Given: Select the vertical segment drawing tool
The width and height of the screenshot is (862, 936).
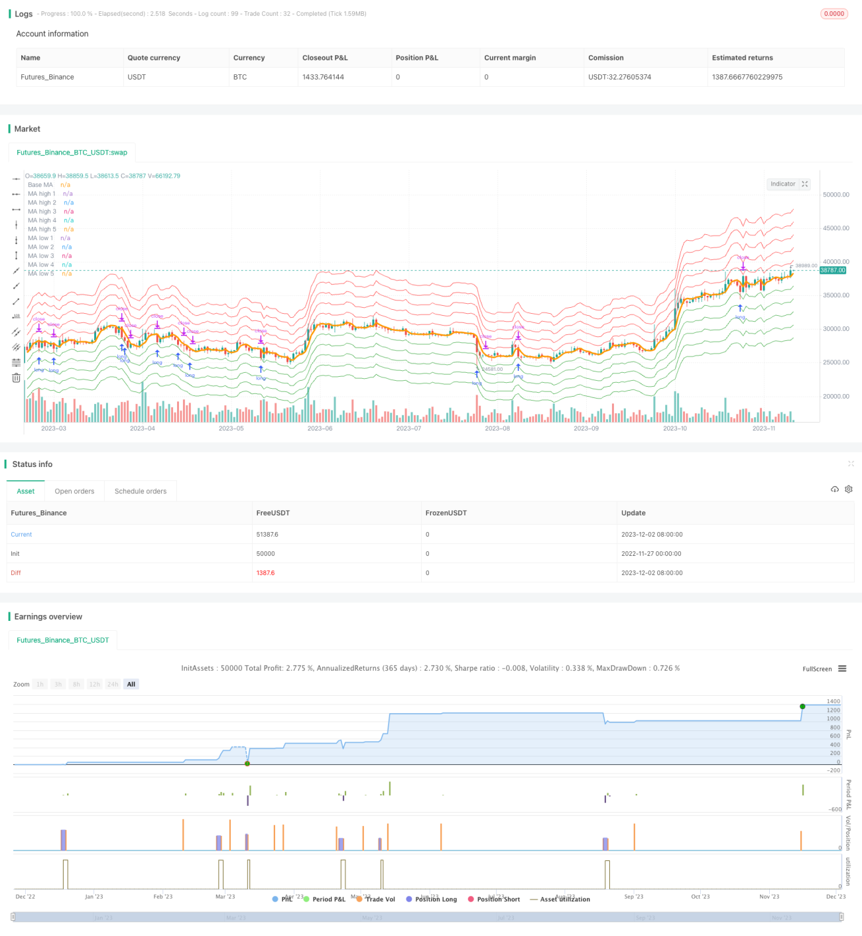Looking at the screenshot, I should click(x=16, y=255).
